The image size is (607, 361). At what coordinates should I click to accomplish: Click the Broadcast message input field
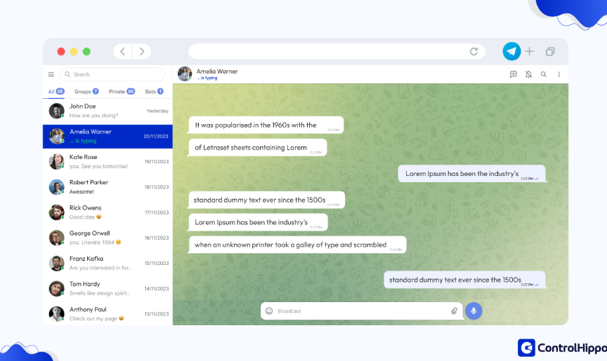tap(358, 311)
